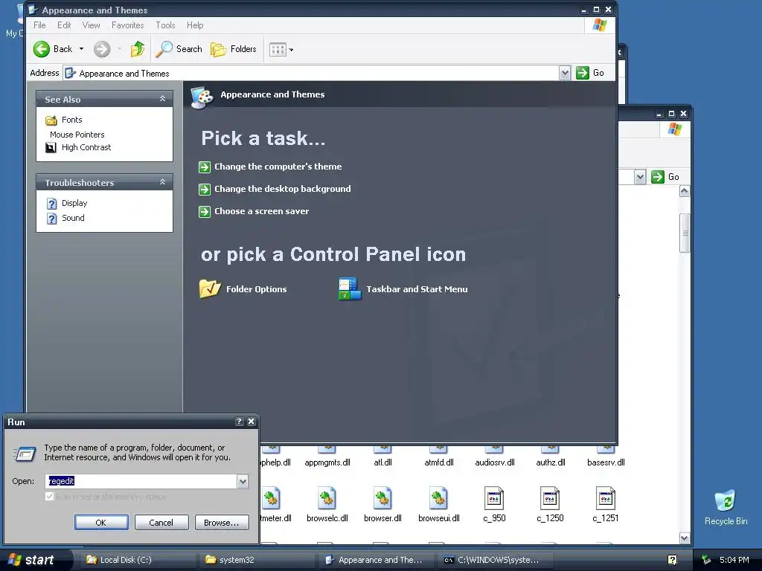Select the browselc.dll file icon

click(327, 498)
